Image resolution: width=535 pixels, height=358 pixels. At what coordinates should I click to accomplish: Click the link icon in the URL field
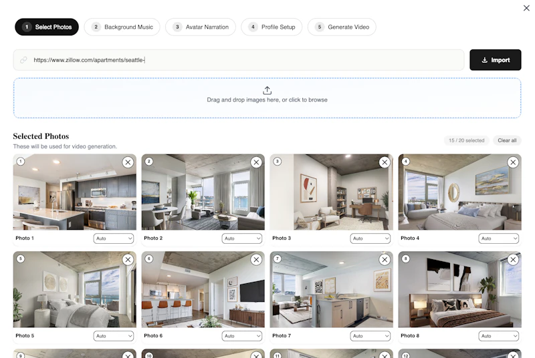tap(23, 60)
